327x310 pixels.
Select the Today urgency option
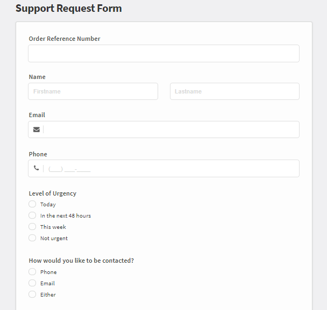[x=32, y=204]
